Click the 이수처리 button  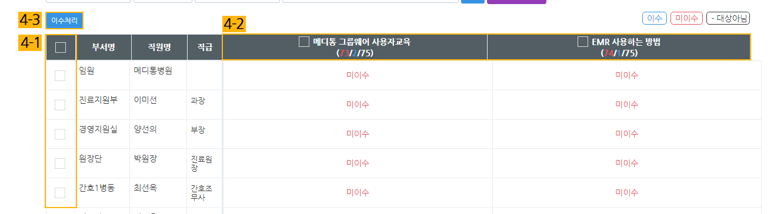[x=64, y=21]
